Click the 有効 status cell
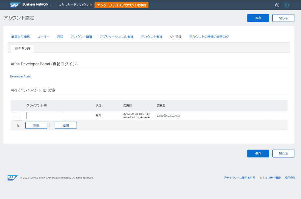 98,116
